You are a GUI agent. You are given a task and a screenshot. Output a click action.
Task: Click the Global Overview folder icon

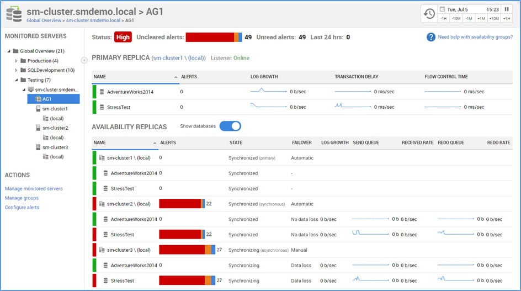click(15, 51)
